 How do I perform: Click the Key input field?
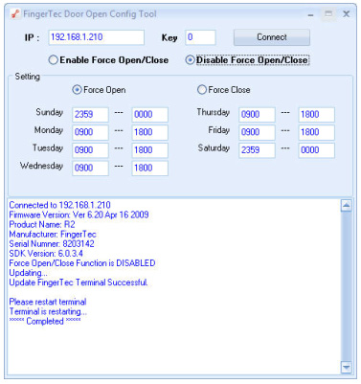(200, 37)
